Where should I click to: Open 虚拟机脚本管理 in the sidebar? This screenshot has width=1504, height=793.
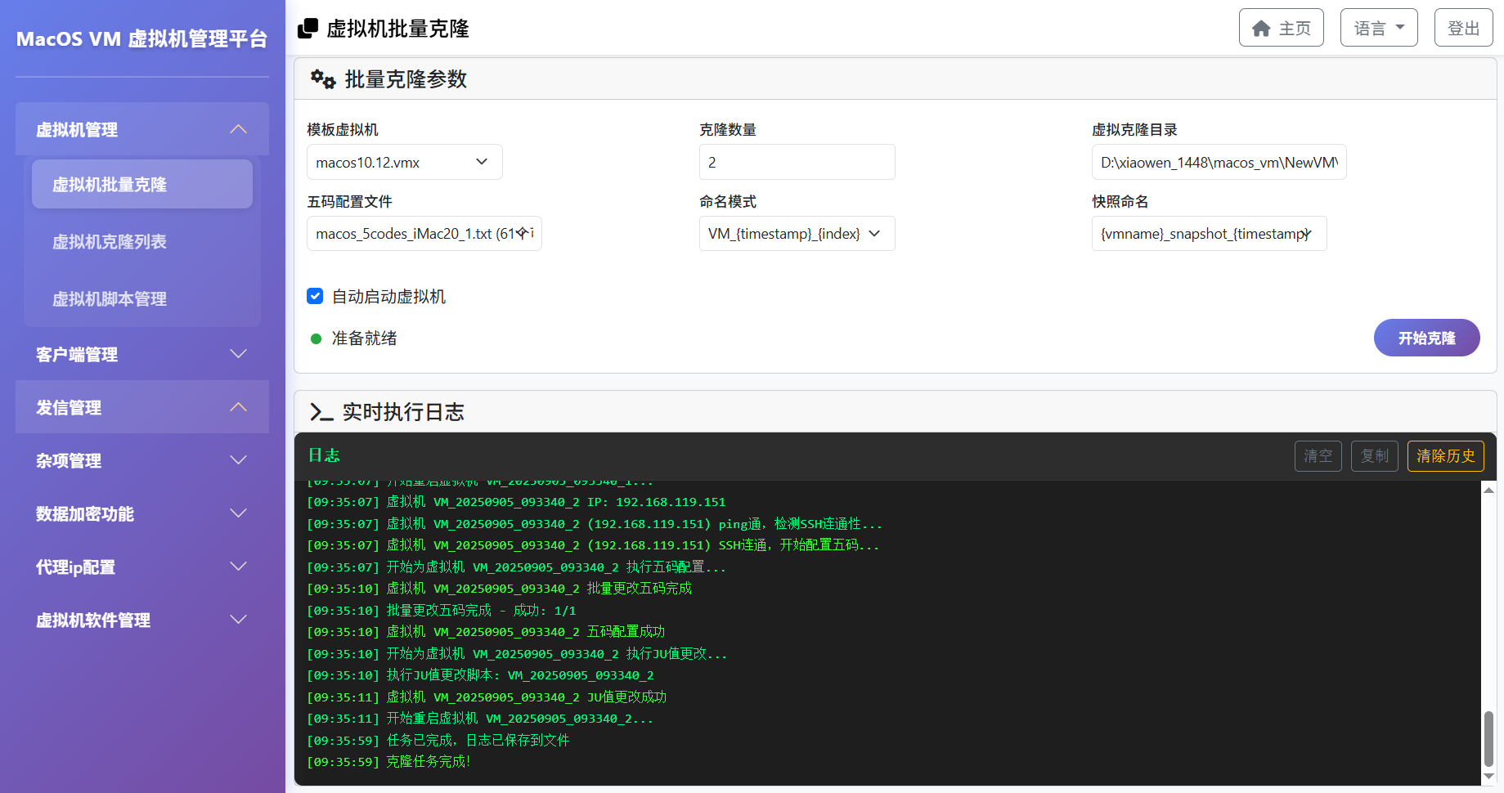pos(110,299)
